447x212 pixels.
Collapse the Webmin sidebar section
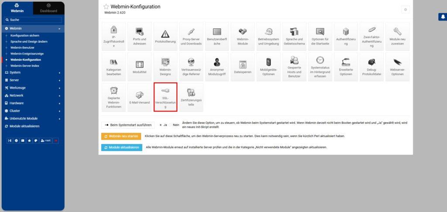click(33, 28)
